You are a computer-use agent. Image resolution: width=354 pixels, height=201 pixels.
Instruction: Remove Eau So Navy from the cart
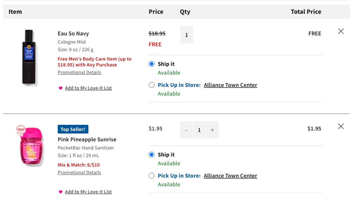click(x=341, y=31)
